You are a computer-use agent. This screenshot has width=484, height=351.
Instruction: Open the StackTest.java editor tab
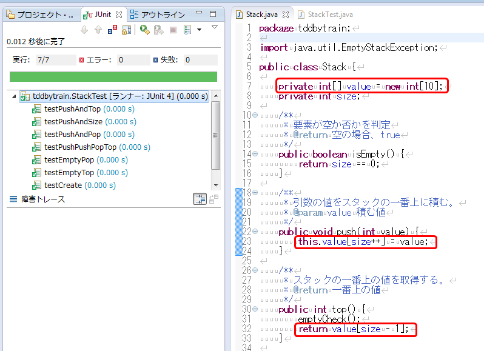click(x=325, y=15)
